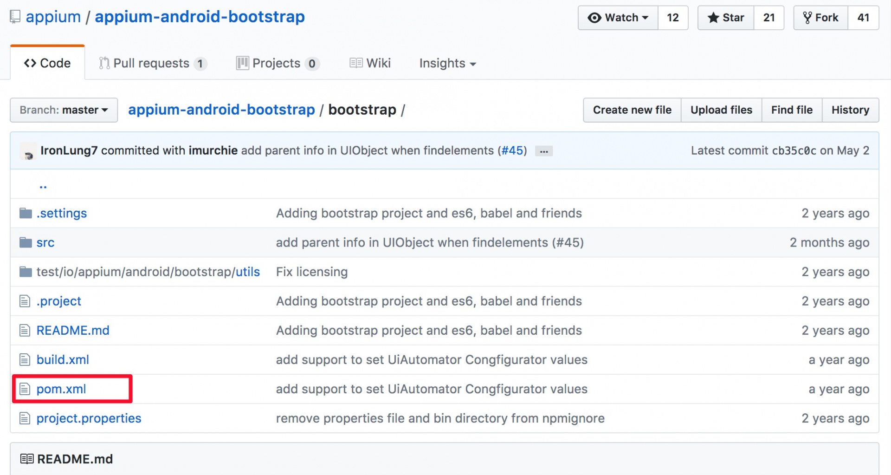
Task: Click Upload files button
Action: click(721, 110)
